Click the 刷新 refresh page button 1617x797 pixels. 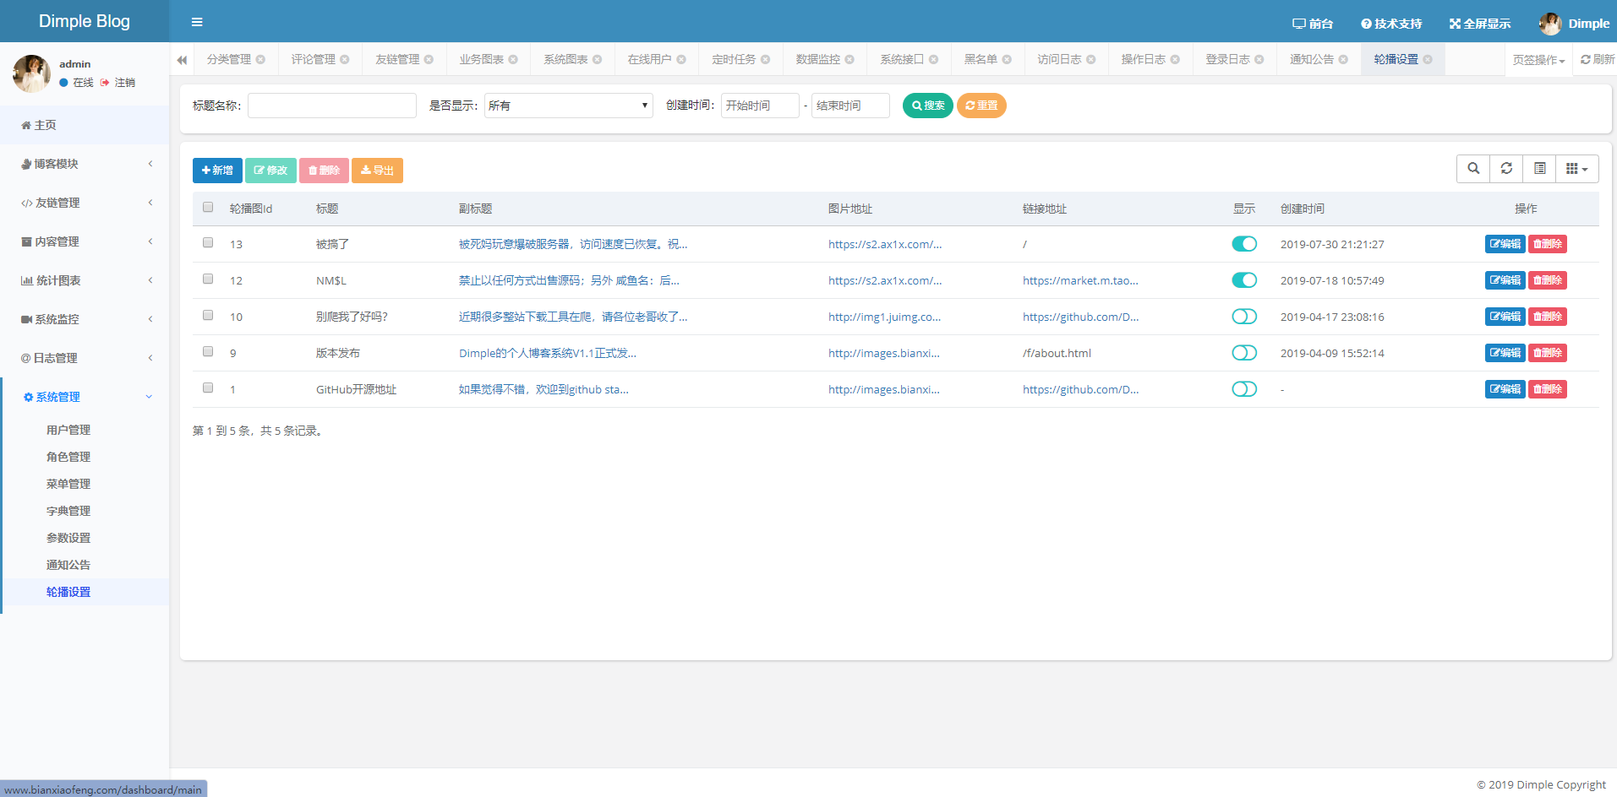1597,60
